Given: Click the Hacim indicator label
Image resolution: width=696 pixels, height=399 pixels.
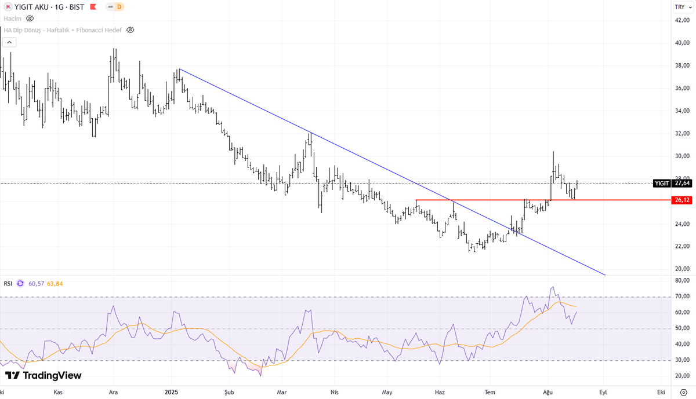Looking at the screenshot, I should pyautogui.click(x=13, y=19).
